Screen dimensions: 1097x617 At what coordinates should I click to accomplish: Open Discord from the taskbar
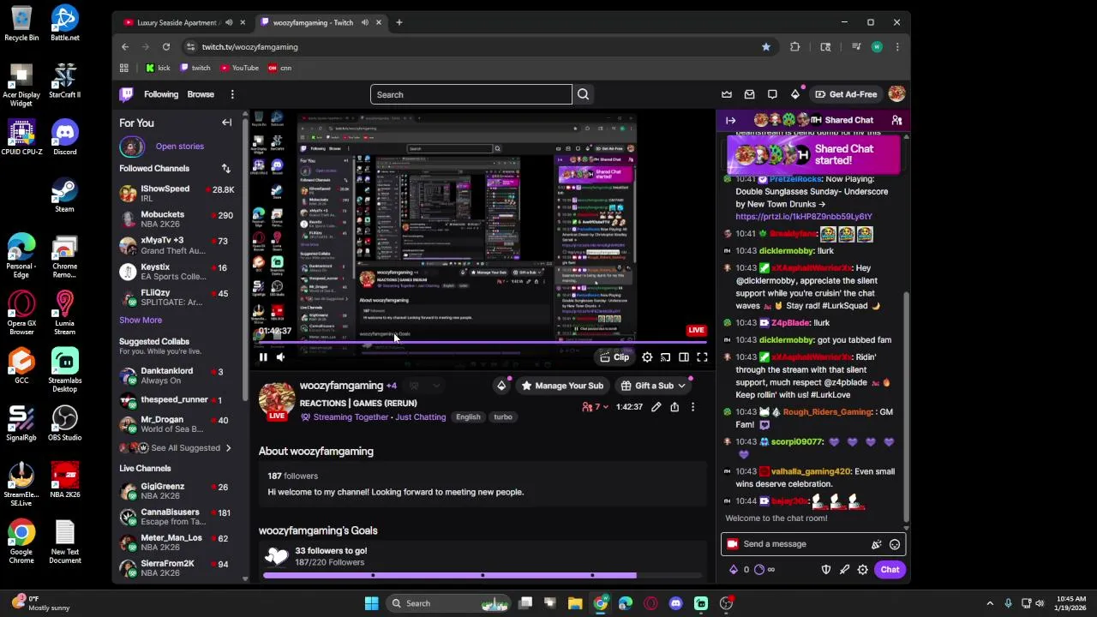(676, 603)
